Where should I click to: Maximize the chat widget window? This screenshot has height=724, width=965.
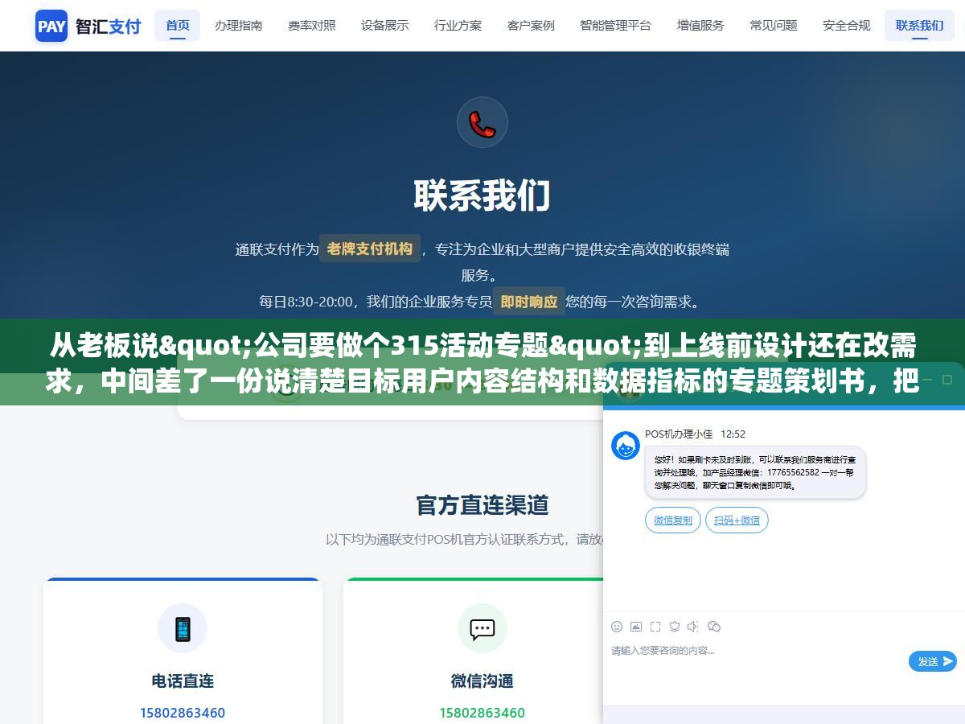point(948,380)
